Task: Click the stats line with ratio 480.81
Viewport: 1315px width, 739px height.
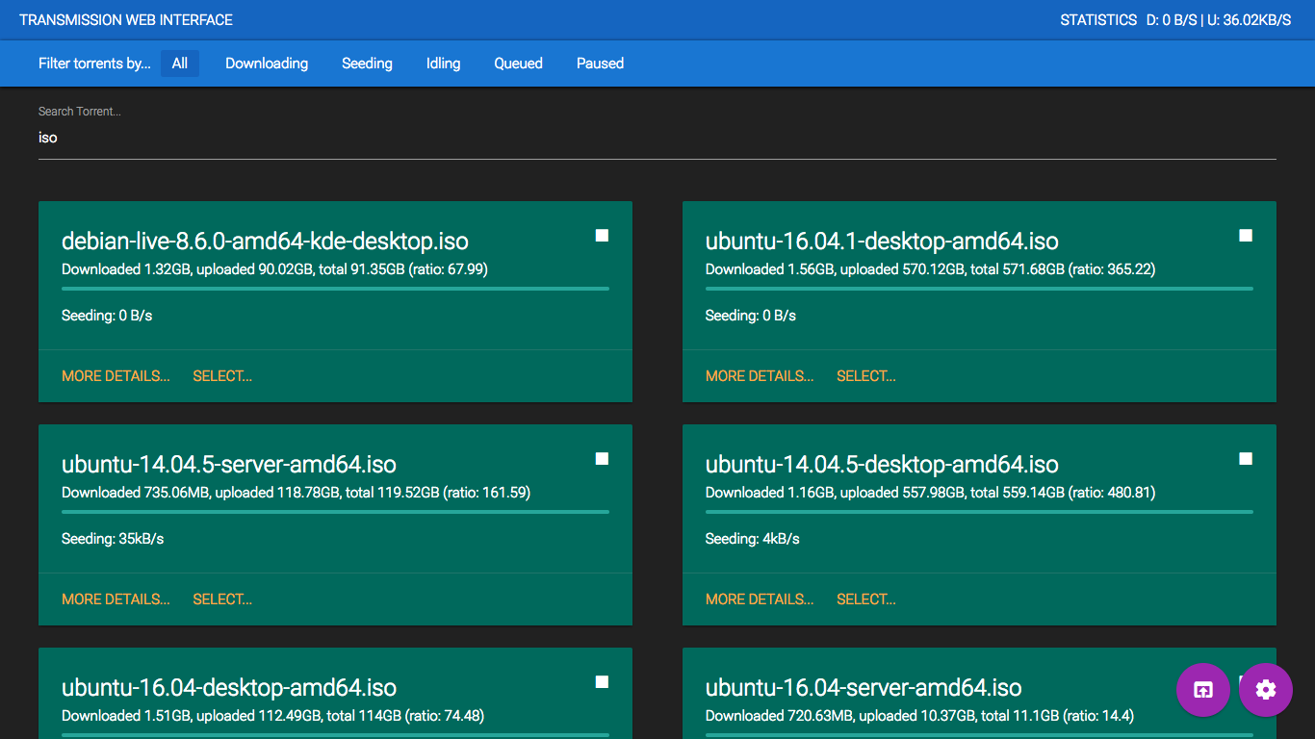Action: (930, 493)
